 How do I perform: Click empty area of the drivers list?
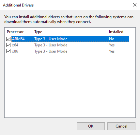click(70, 85)
